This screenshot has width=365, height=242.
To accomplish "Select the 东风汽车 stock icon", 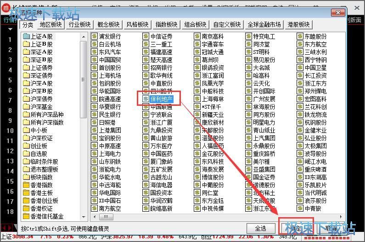I will (x=94, y=52).
